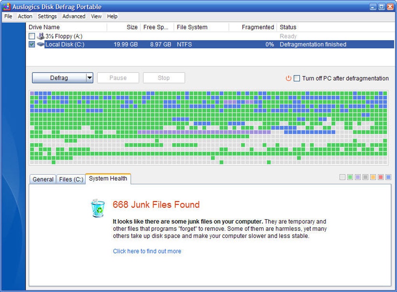Click the 8.97 GB free space value

click(160, 44)
